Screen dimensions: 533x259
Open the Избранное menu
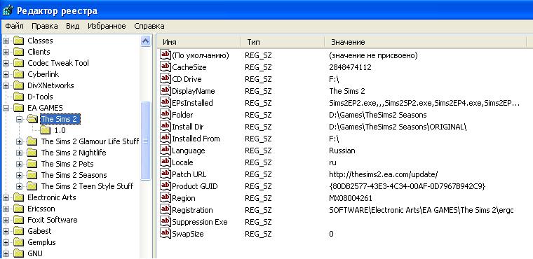107,26
